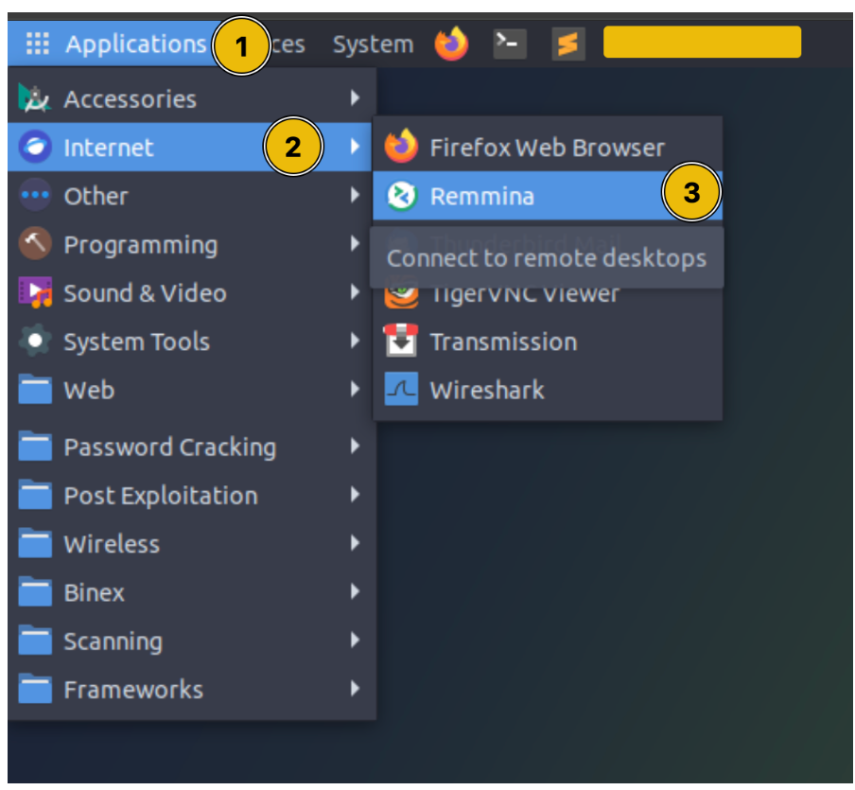This screenshot has height=790, width=855.
Task: Expand the Password Cracking submenu arrow
Action: [x=355, y=446]
